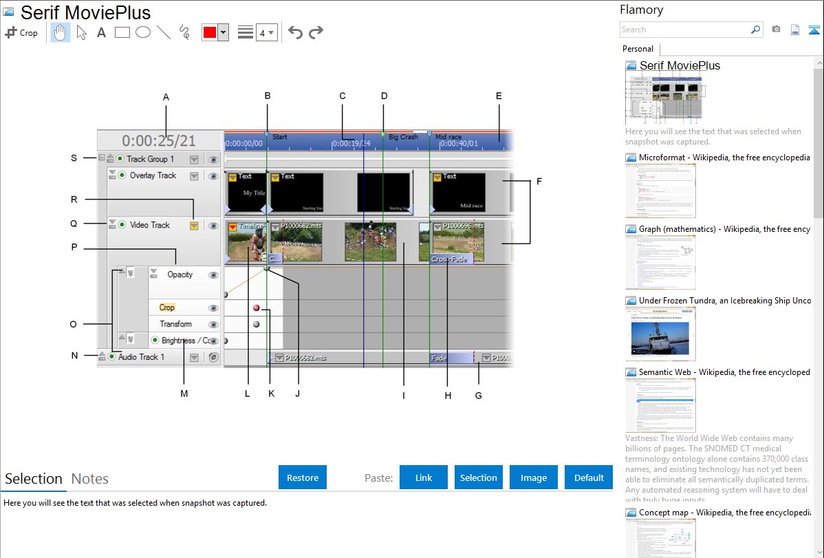Toggle Track Group 1 eye visibility icon
This screenshot has width=824, height=558.
coord(213,160)
